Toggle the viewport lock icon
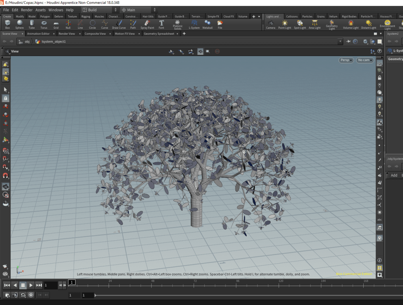Viewport: 403px width, 305px height. pyautogui.click(x=379, y=78)
